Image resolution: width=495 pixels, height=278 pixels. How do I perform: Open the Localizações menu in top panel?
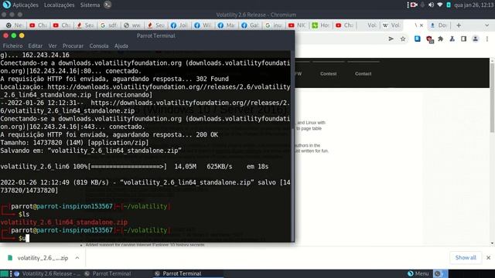[59, 5]
